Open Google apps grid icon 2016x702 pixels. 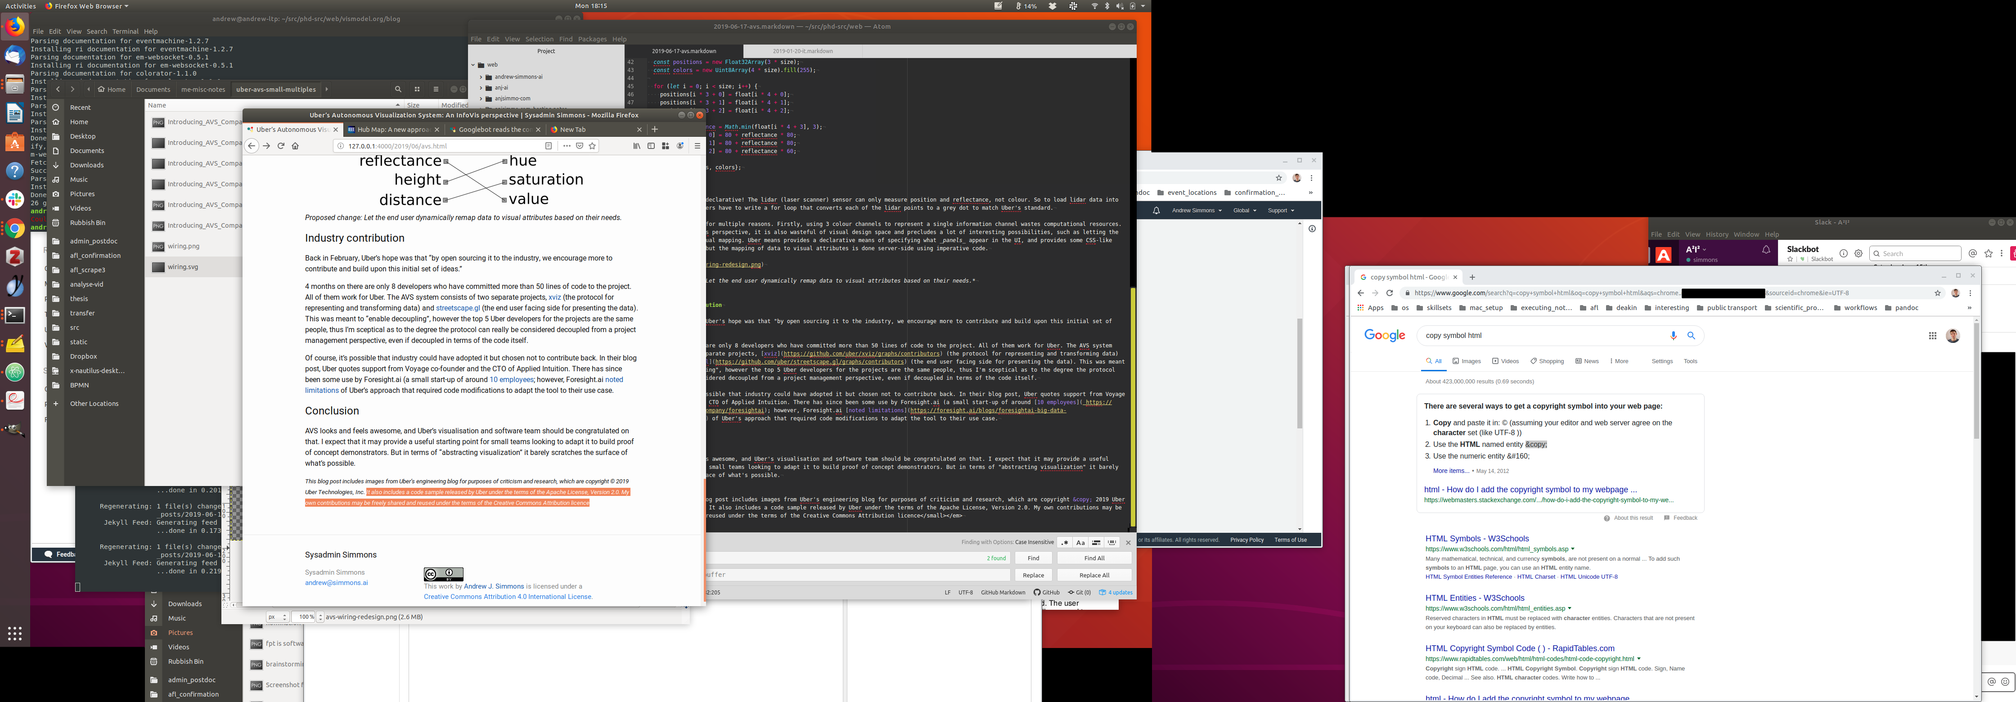pos(1931,336)
